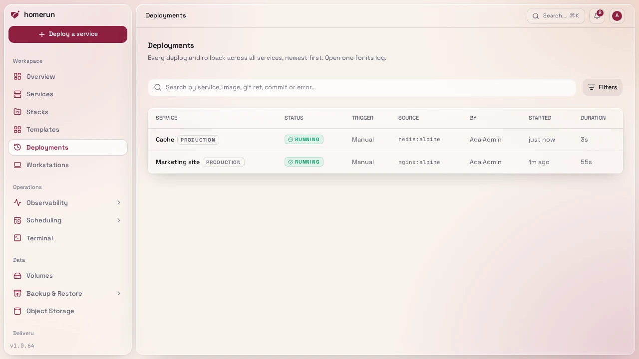Open the Cache deployment row
The height and width of the screenshot is (359, 639).
pos(385,140)
